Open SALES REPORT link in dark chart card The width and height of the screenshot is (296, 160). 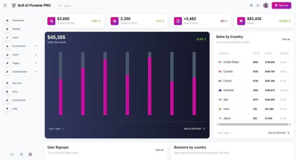[x=194, y=129]
